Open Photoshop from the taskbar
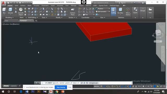Viewport: 167px width, 94px height. 33,91
